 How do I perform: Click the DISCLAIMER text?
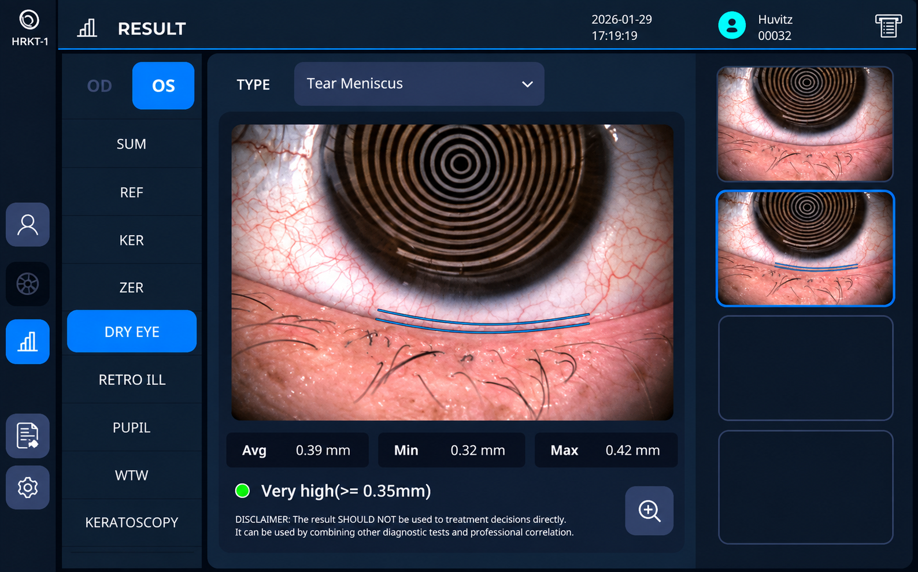[404, 526]
